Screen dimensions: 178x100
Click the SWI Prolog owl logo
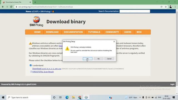pos(36,21)
